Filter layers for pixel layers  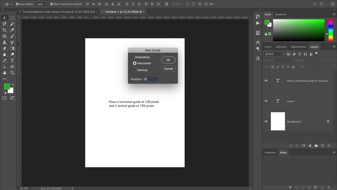pyautogui.click(x=289, y=54)
